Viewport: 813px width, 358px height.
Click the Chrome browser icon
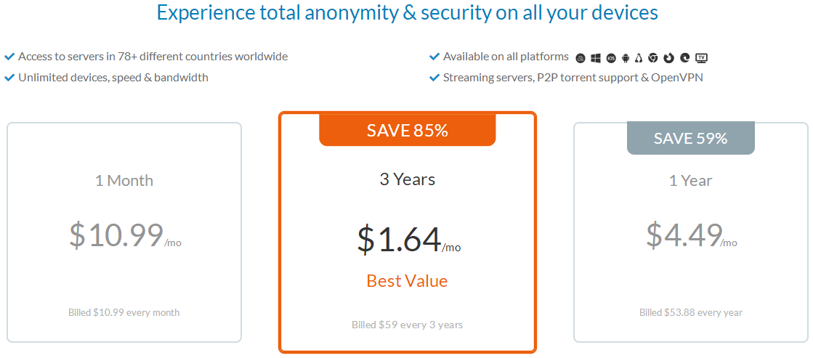click(652, 57)
